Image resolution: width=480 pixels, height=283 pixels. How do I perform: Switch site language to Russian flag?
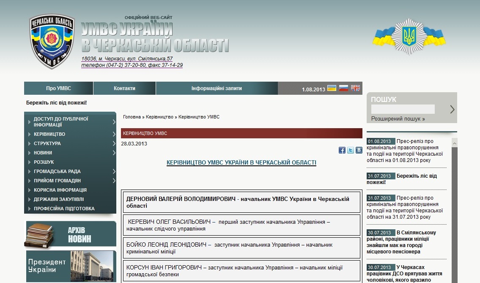pos(343,88)
